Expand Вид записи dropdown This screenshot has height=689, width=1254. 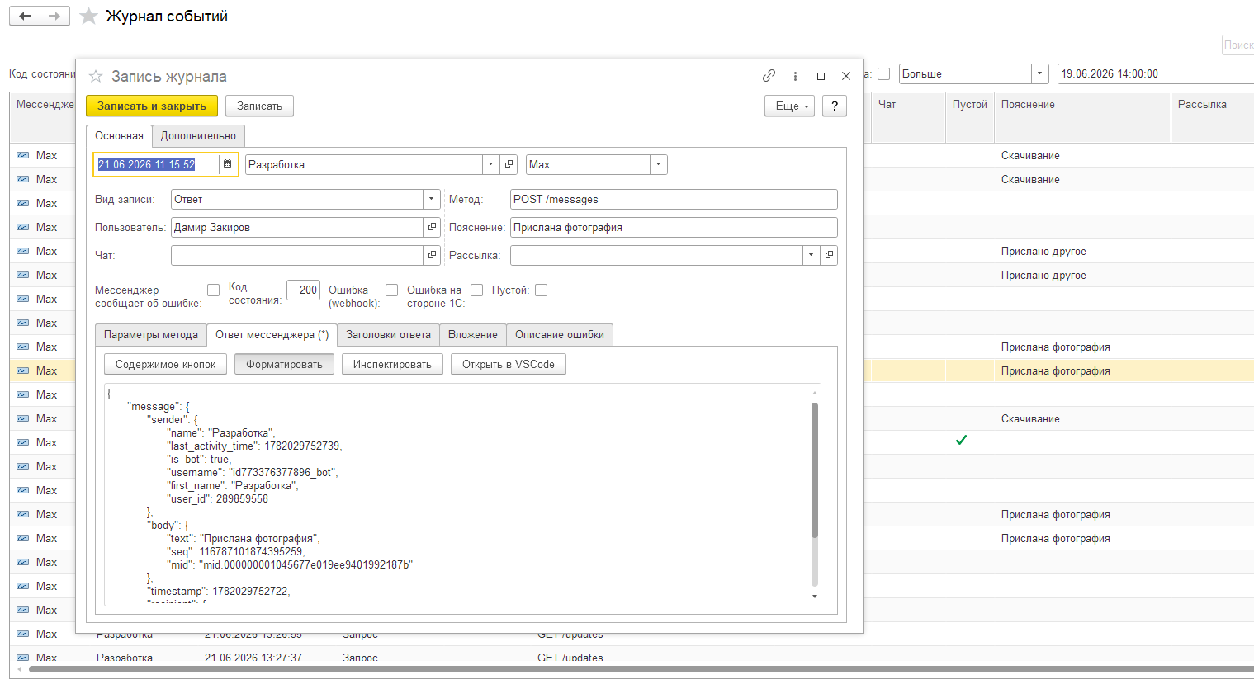pos(432,199)
